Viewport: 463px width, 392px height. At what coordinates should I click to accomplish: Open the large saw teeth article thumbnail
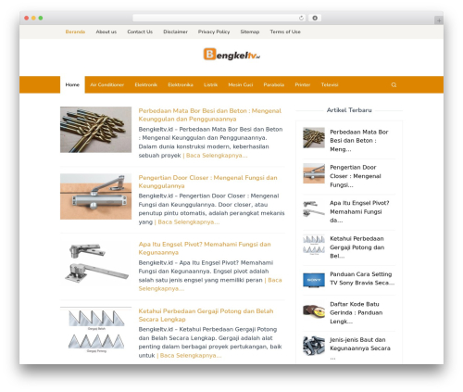click(95, 330)
